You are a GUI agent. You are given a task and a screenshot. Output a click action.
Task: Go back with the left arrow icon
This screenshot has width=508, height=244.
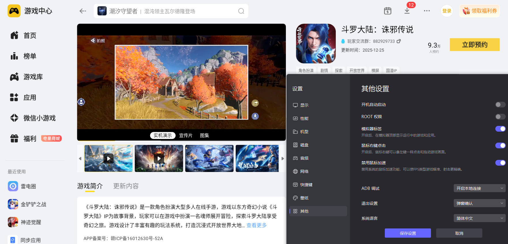click(x=83, y=11)
